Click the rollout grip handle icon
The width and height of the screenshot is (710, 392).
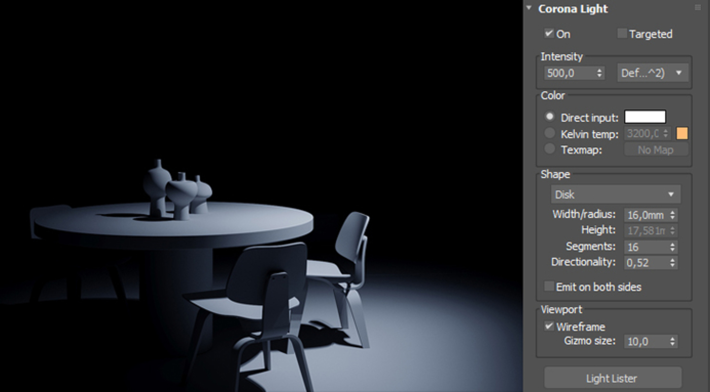pyautogui.click(x=698, y=8)
